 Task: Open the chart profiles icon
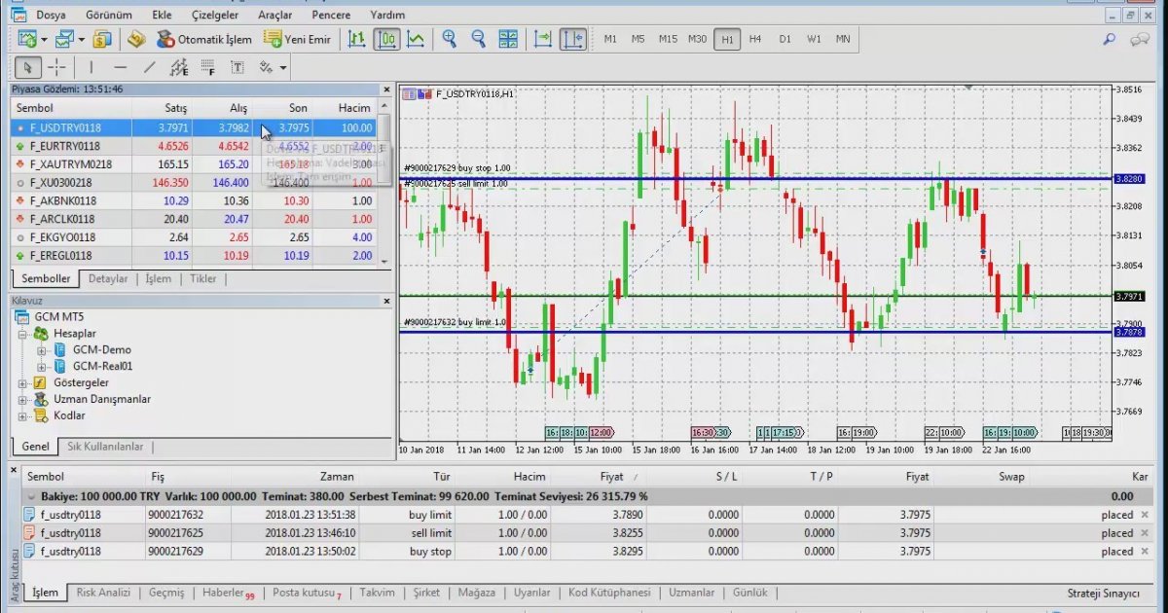click(x=64, y=39)
